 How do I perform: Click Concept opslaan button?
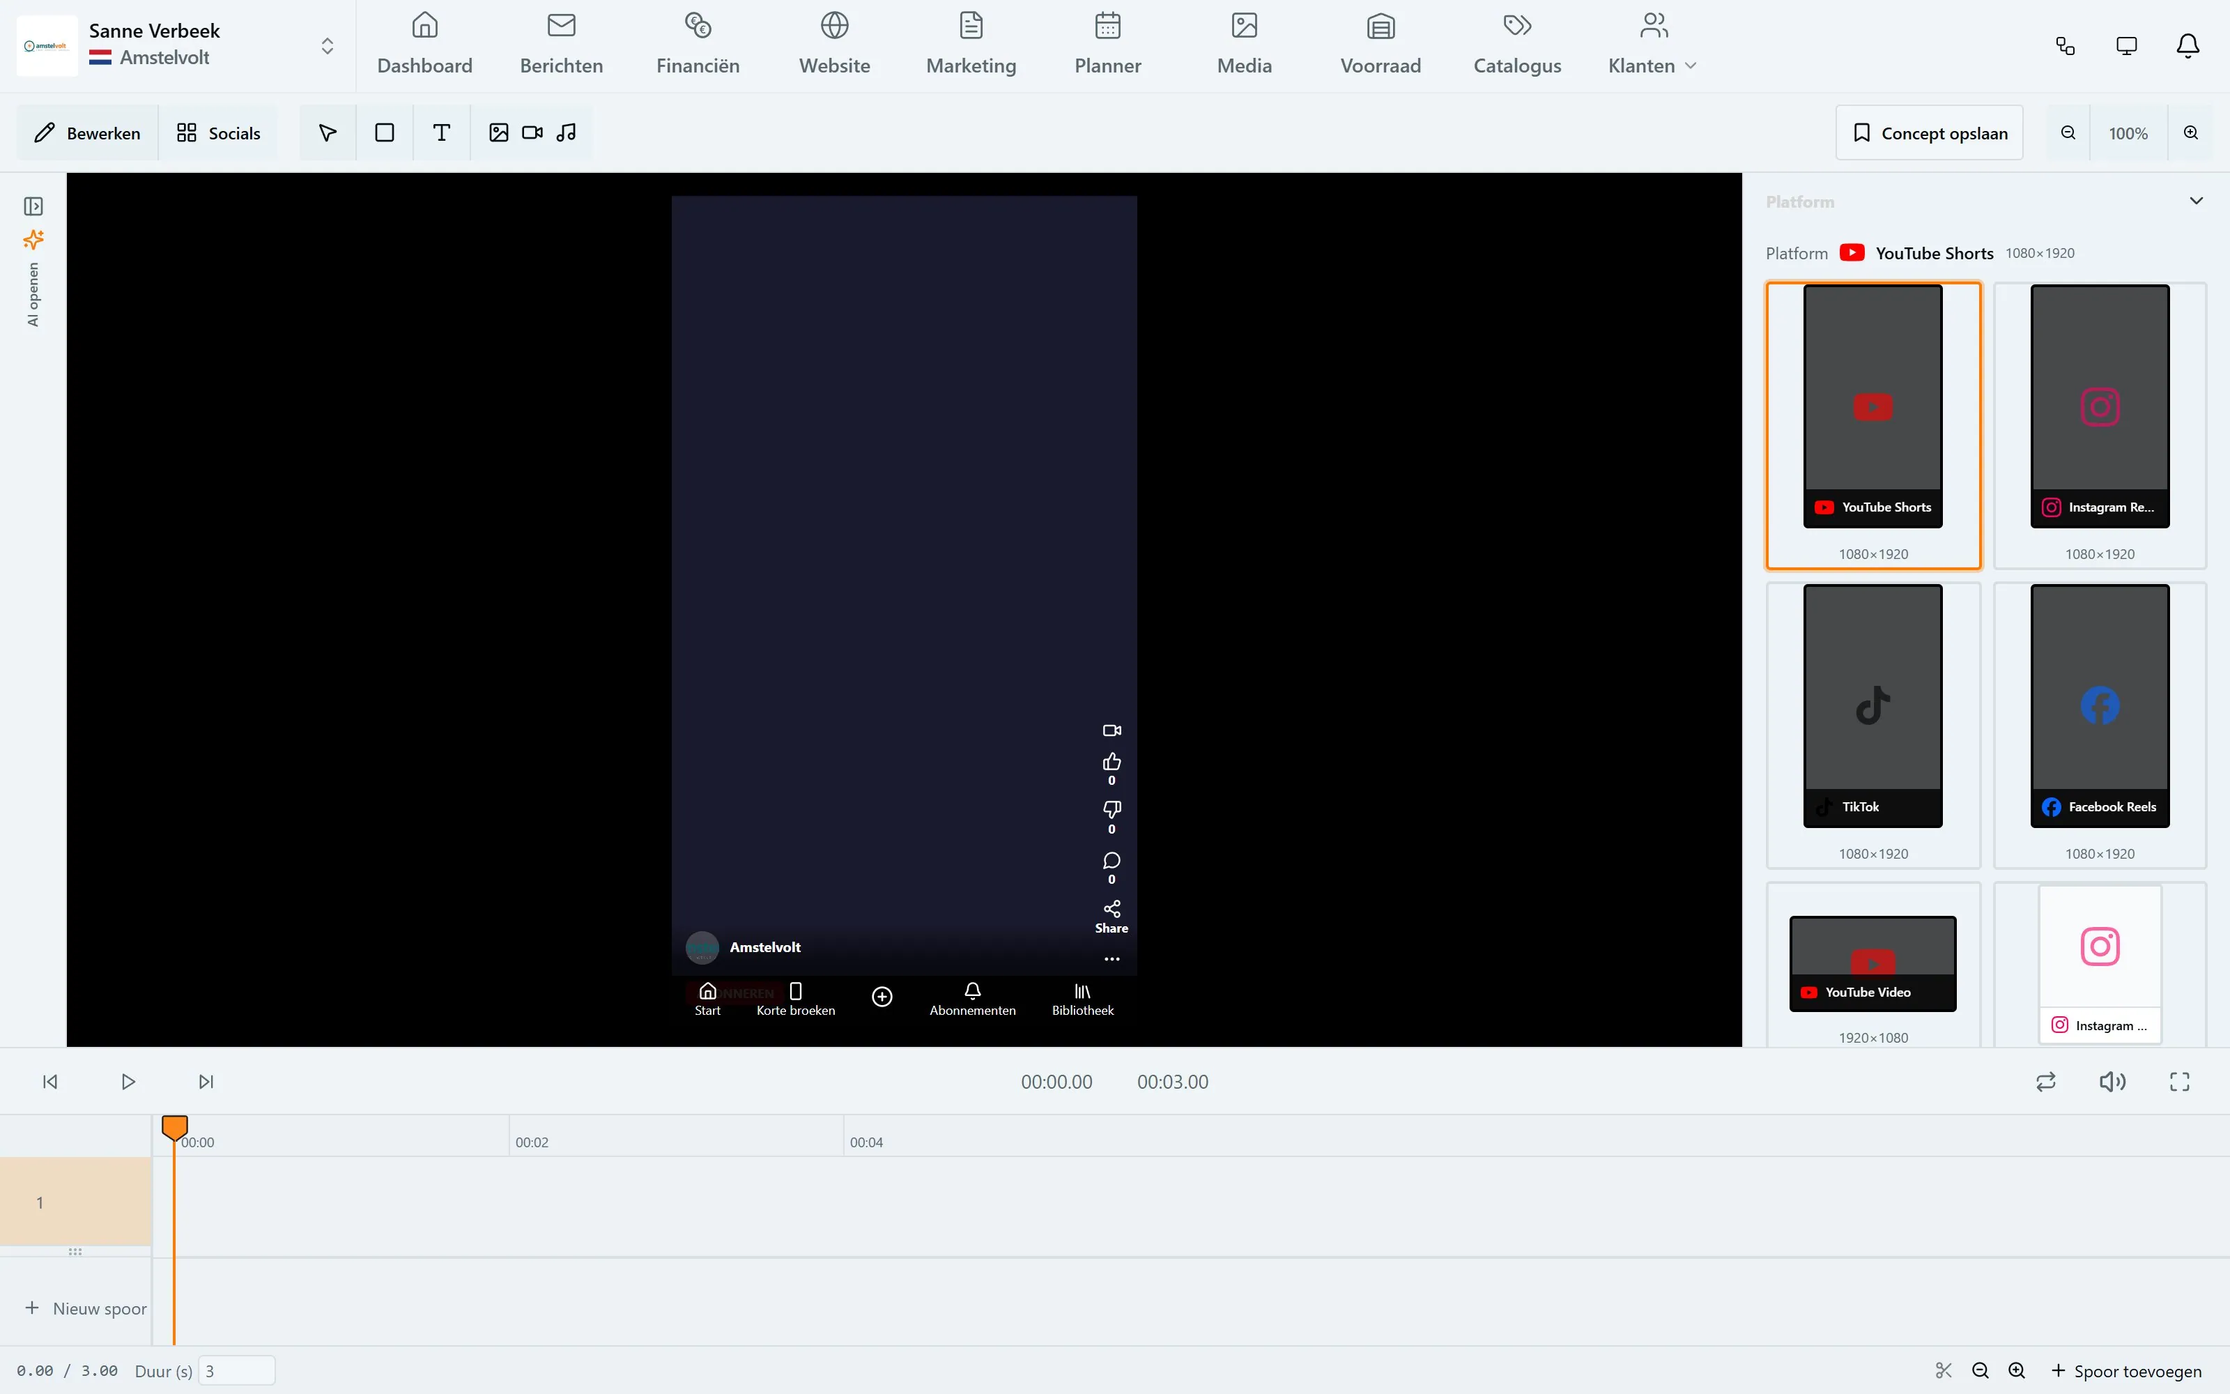1930,132
